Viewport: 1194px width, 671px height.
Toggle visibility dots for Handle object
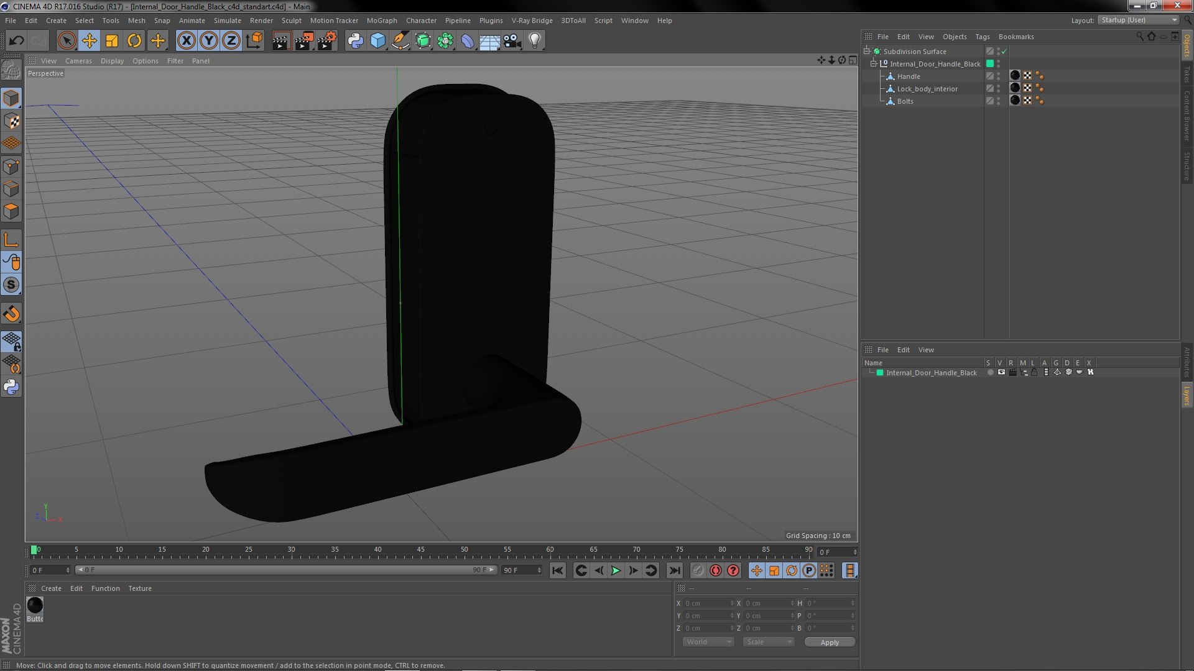tap(999, 76)
